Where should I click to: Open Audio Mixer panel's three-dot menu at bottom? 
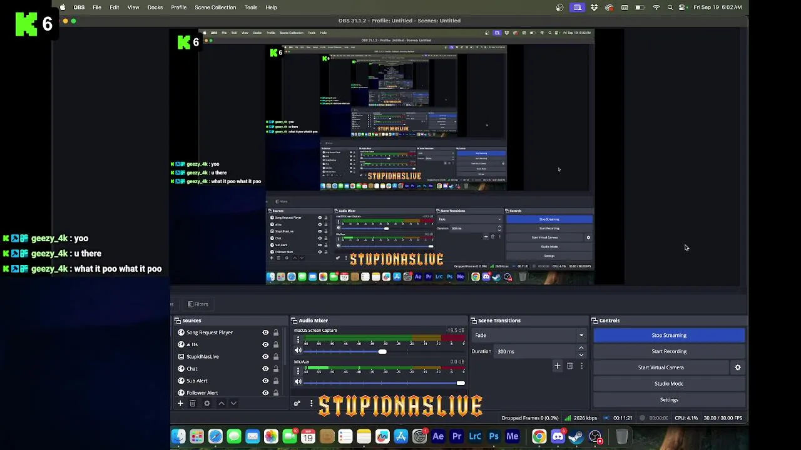(x=311, y=404)
